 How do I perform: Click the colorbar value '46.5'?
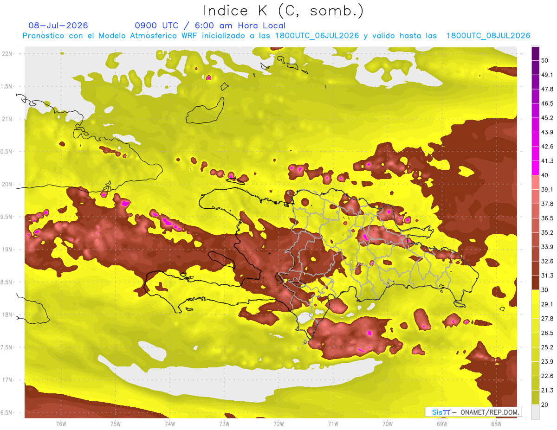547,103
